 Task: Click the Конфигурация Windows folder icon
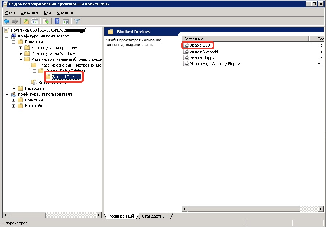point(27,53)
